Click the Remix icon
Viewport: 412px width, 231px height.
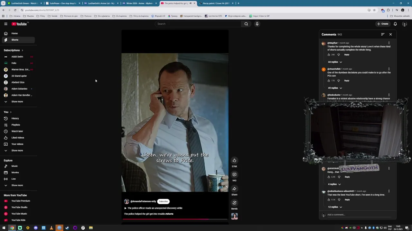[234, 203]
